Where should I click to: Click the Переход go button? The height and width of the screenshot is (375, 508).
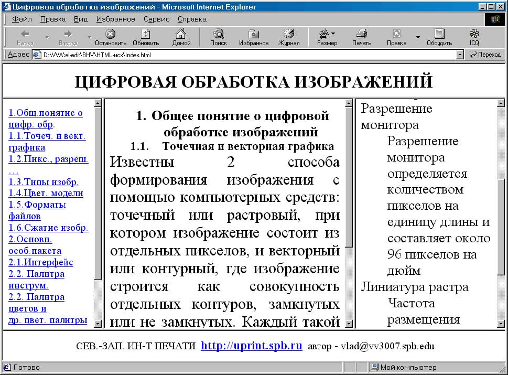[x=485, y=55]
